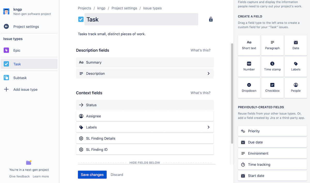Screen dimensions: 310x183
Task: Click the folder icon above next-gen project note
Action: point(29,162)
